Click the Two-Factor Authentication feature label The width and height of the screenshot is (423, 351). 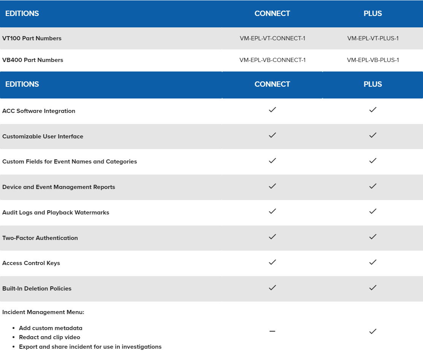tap(40, 238)
